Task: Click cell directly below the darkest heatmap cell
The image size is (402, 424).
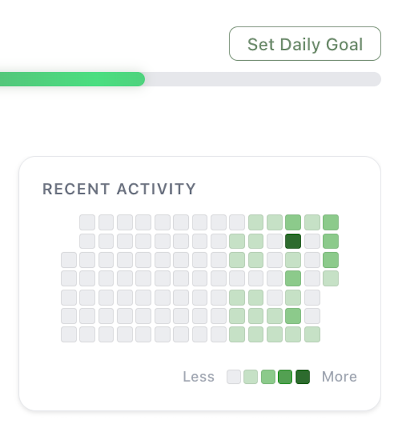Action: point(293,260)
